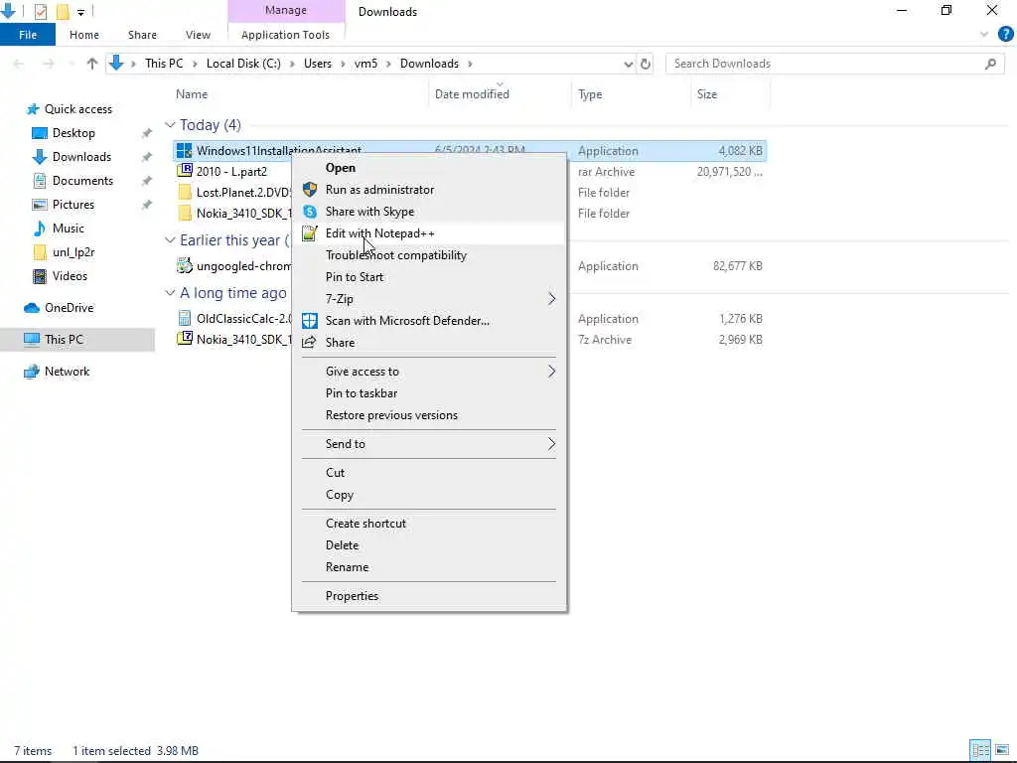Open Downloads in the navigation sidebar
1017x763 pixels.
(81, 157)
